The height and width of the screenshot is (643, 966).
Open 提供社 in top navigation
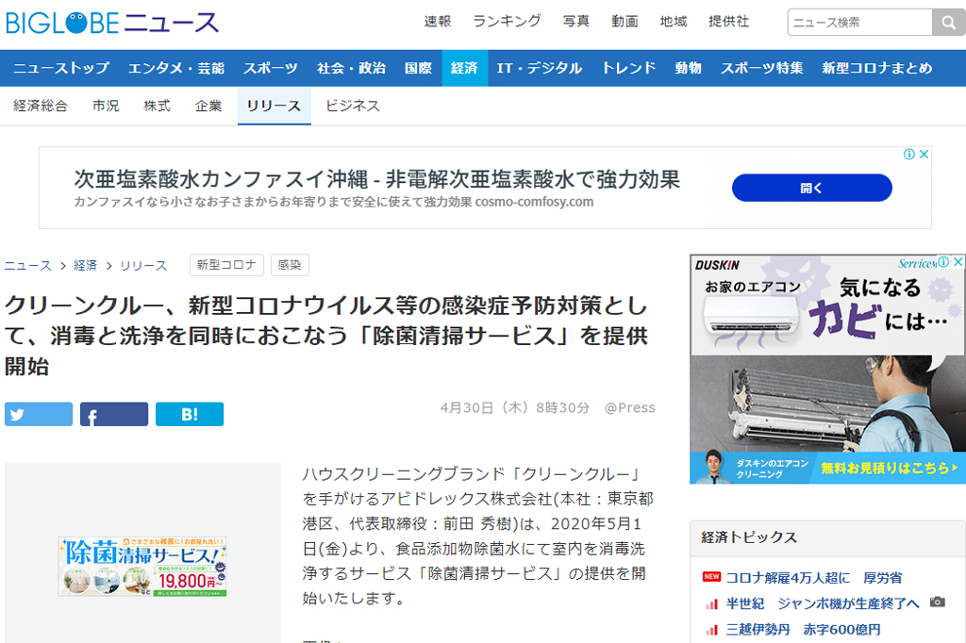[729, 22]
